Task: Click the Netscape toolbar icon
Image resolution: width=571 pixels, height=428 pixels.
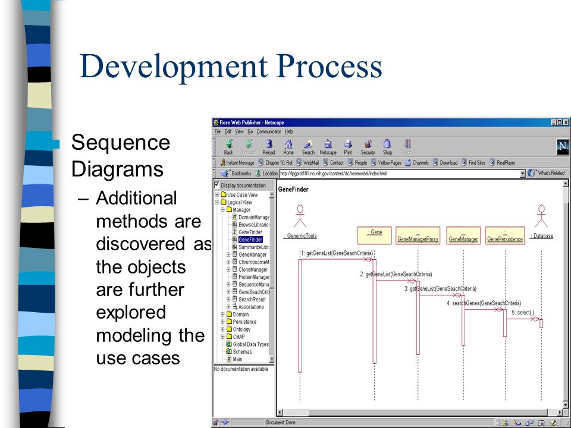Action: point(328,147)
